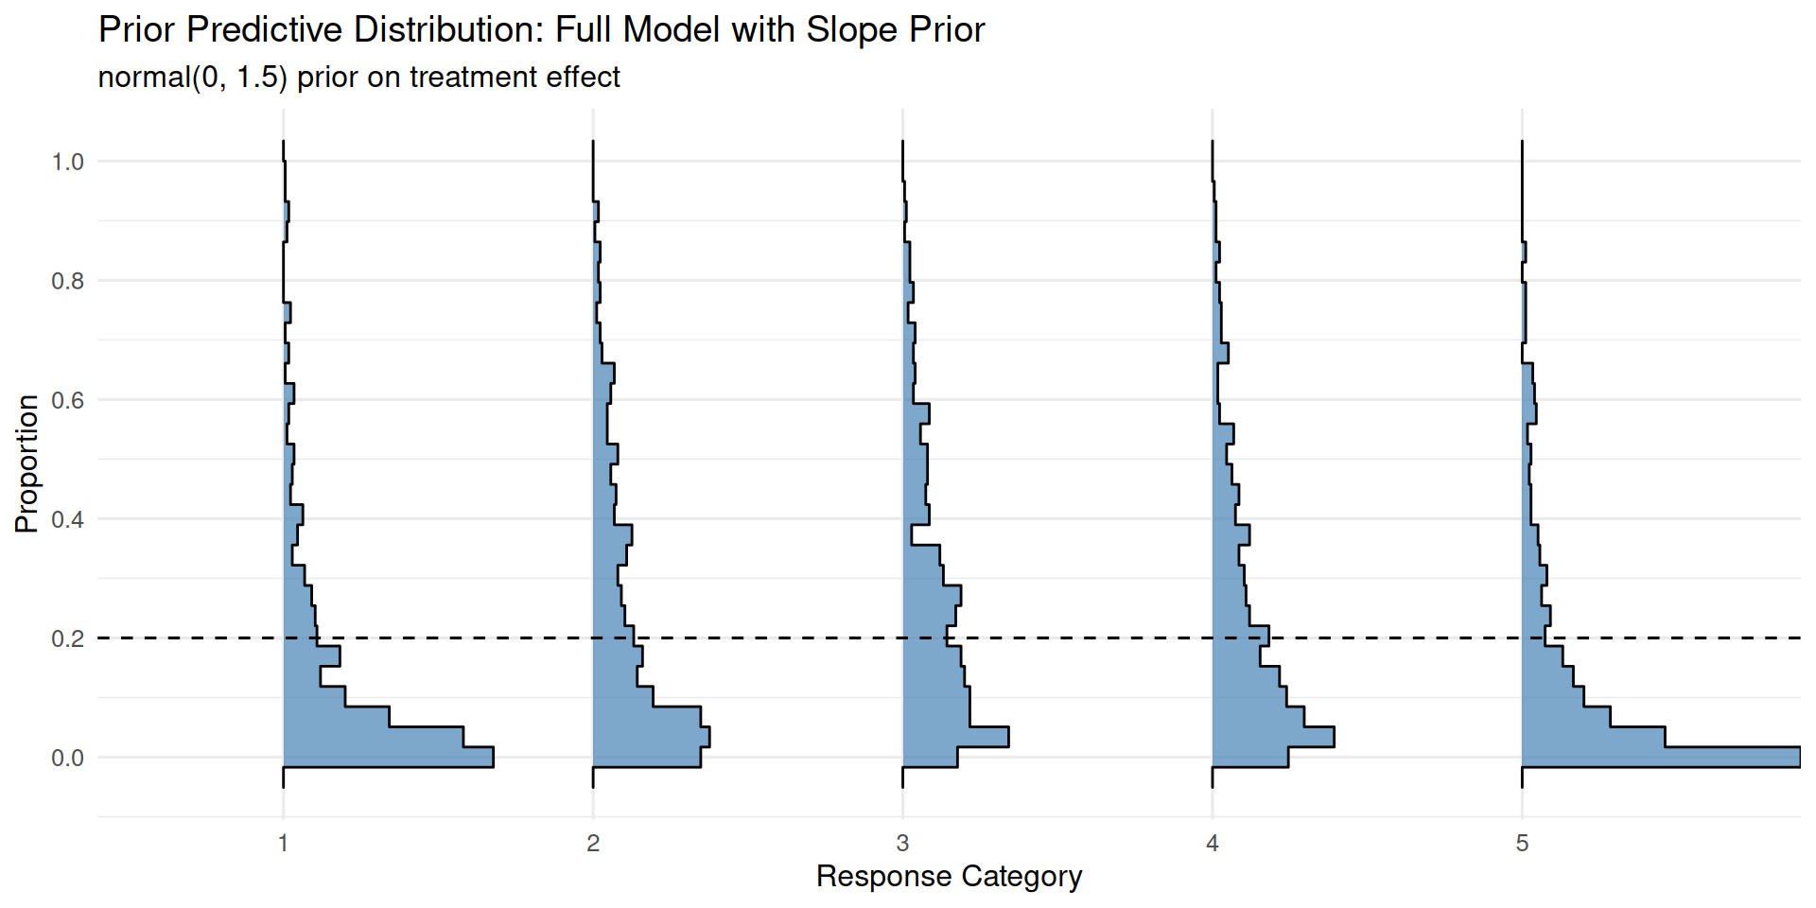Screen dimensions: 1816x908
Task: Click the widest bar of category 5 histogram
Action: (1655, 757)
